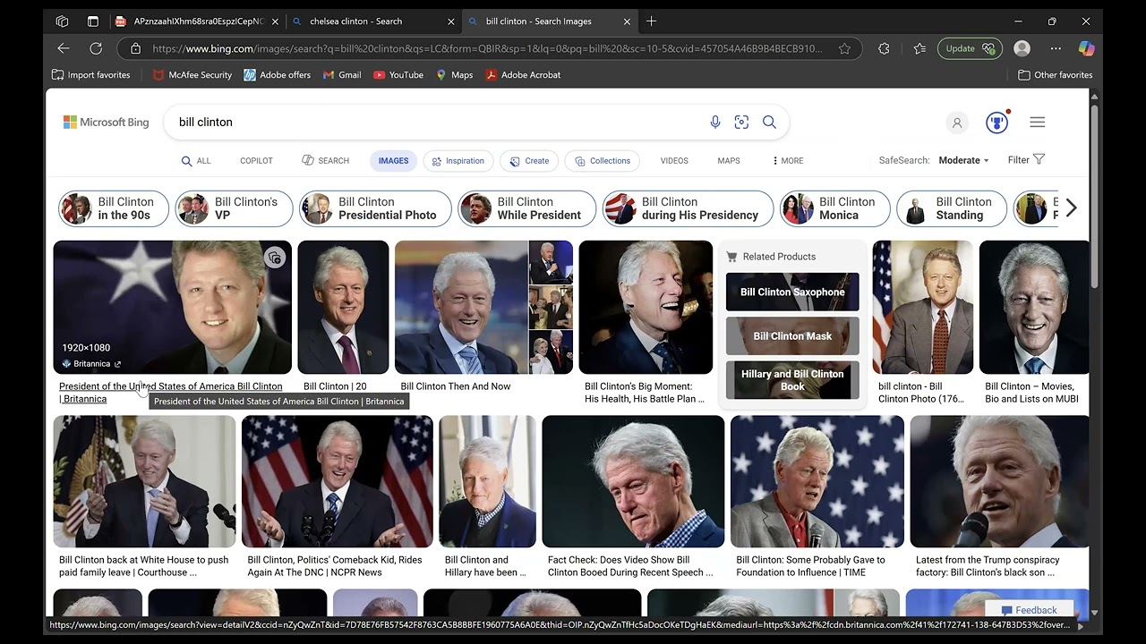Click the Britannica source link
The height and width of the screenshot is (644, 1146).
[x=91, y=364]
